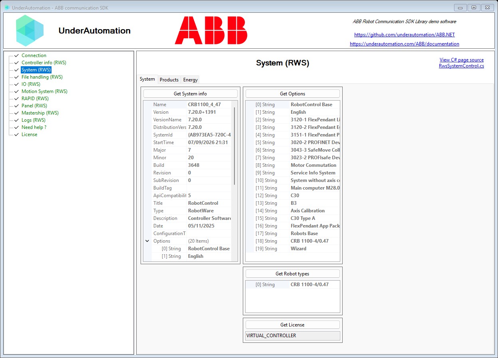Open Controller info (RWS) tree item

(44, 63)
